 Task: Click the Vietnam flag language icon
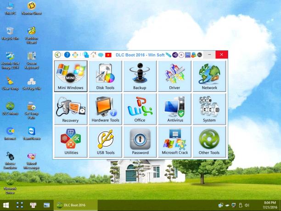[108, 55]
